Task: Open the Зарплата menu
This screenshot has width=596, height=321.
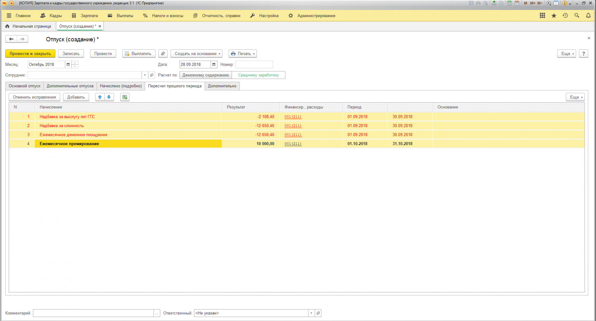Action: tap(85, 16)
